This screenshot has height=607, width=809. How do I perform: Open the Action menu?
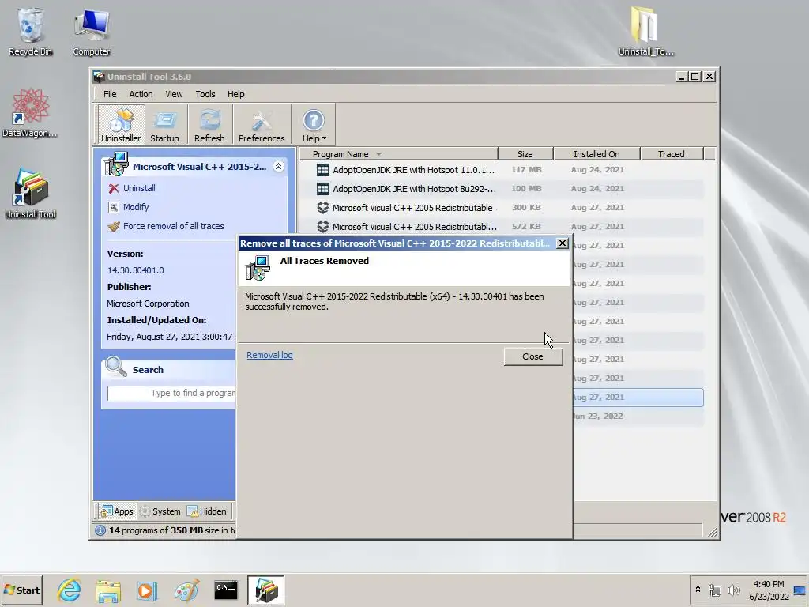pyautogui.click(x=141, y=94)
